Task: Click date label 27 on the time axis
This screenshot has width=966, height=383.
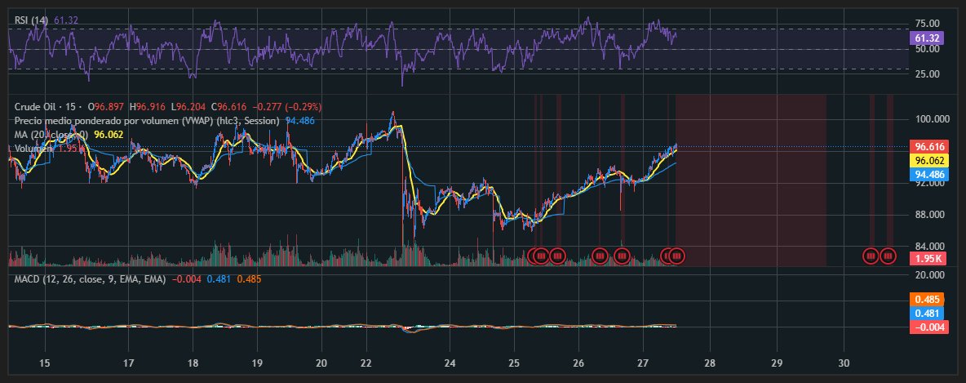Action: [x=643, y=363]
